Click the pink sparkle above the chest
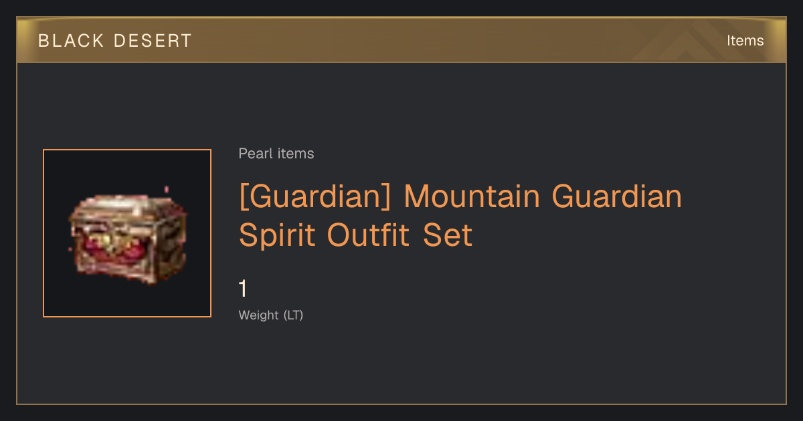The height and width of the screenshot is (421, 803). pos(167,190)
